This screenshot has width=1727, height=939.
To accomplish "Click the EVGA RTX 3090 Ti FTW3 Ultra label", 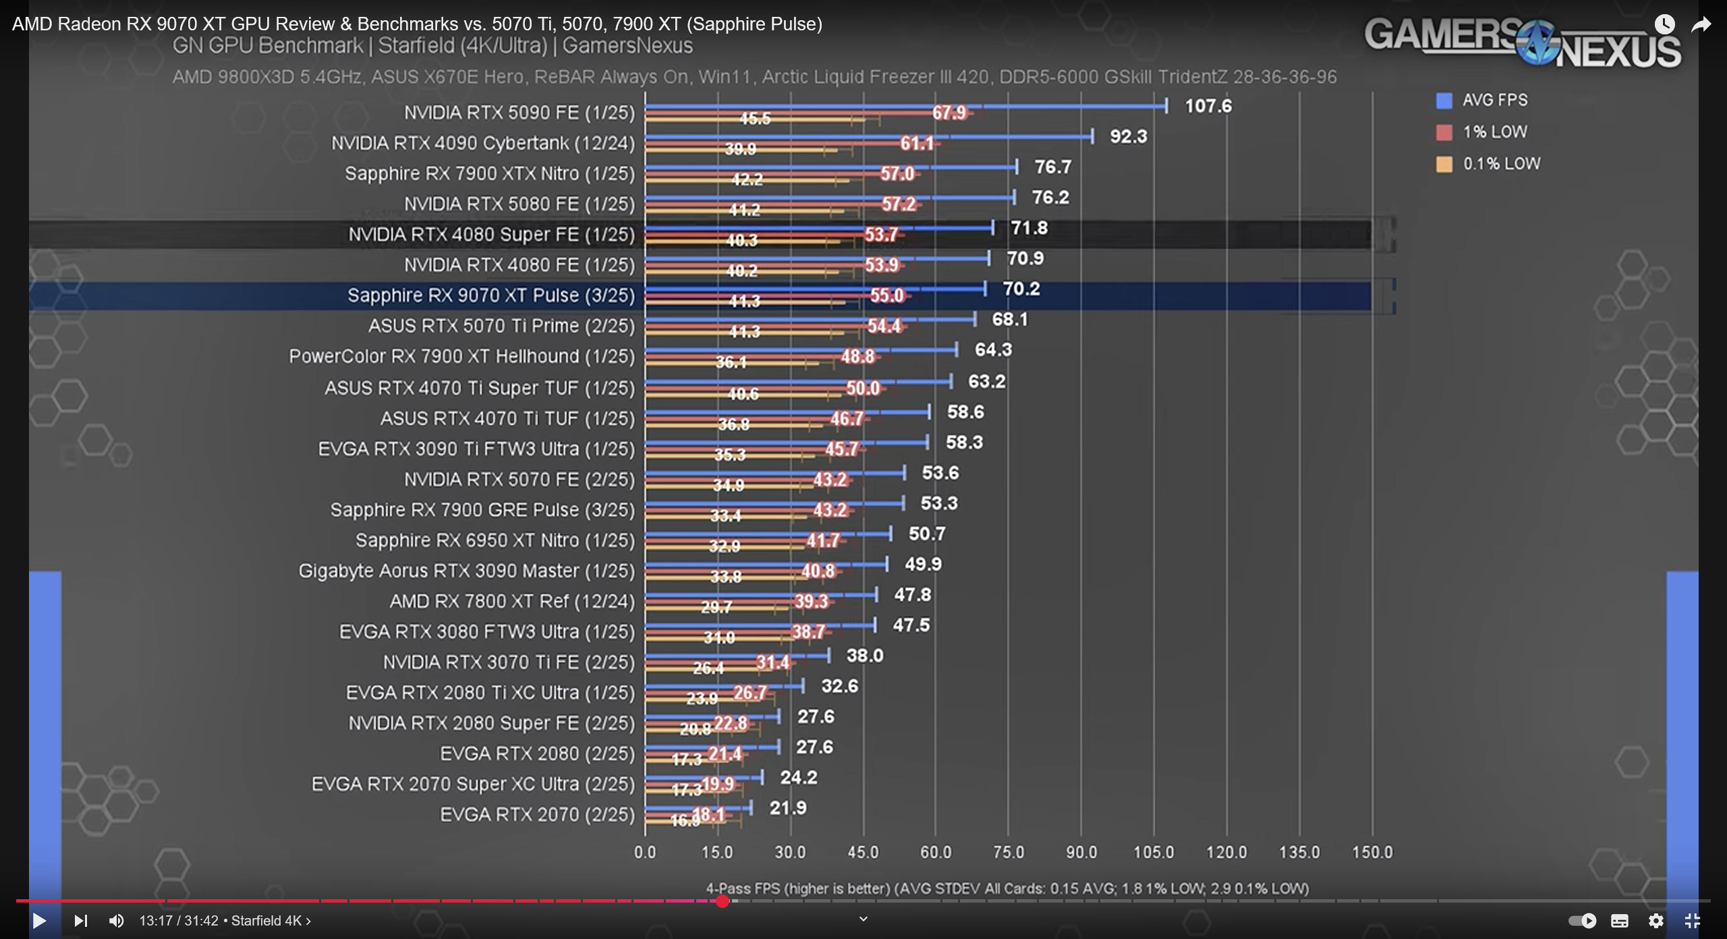I will (476, 449).
